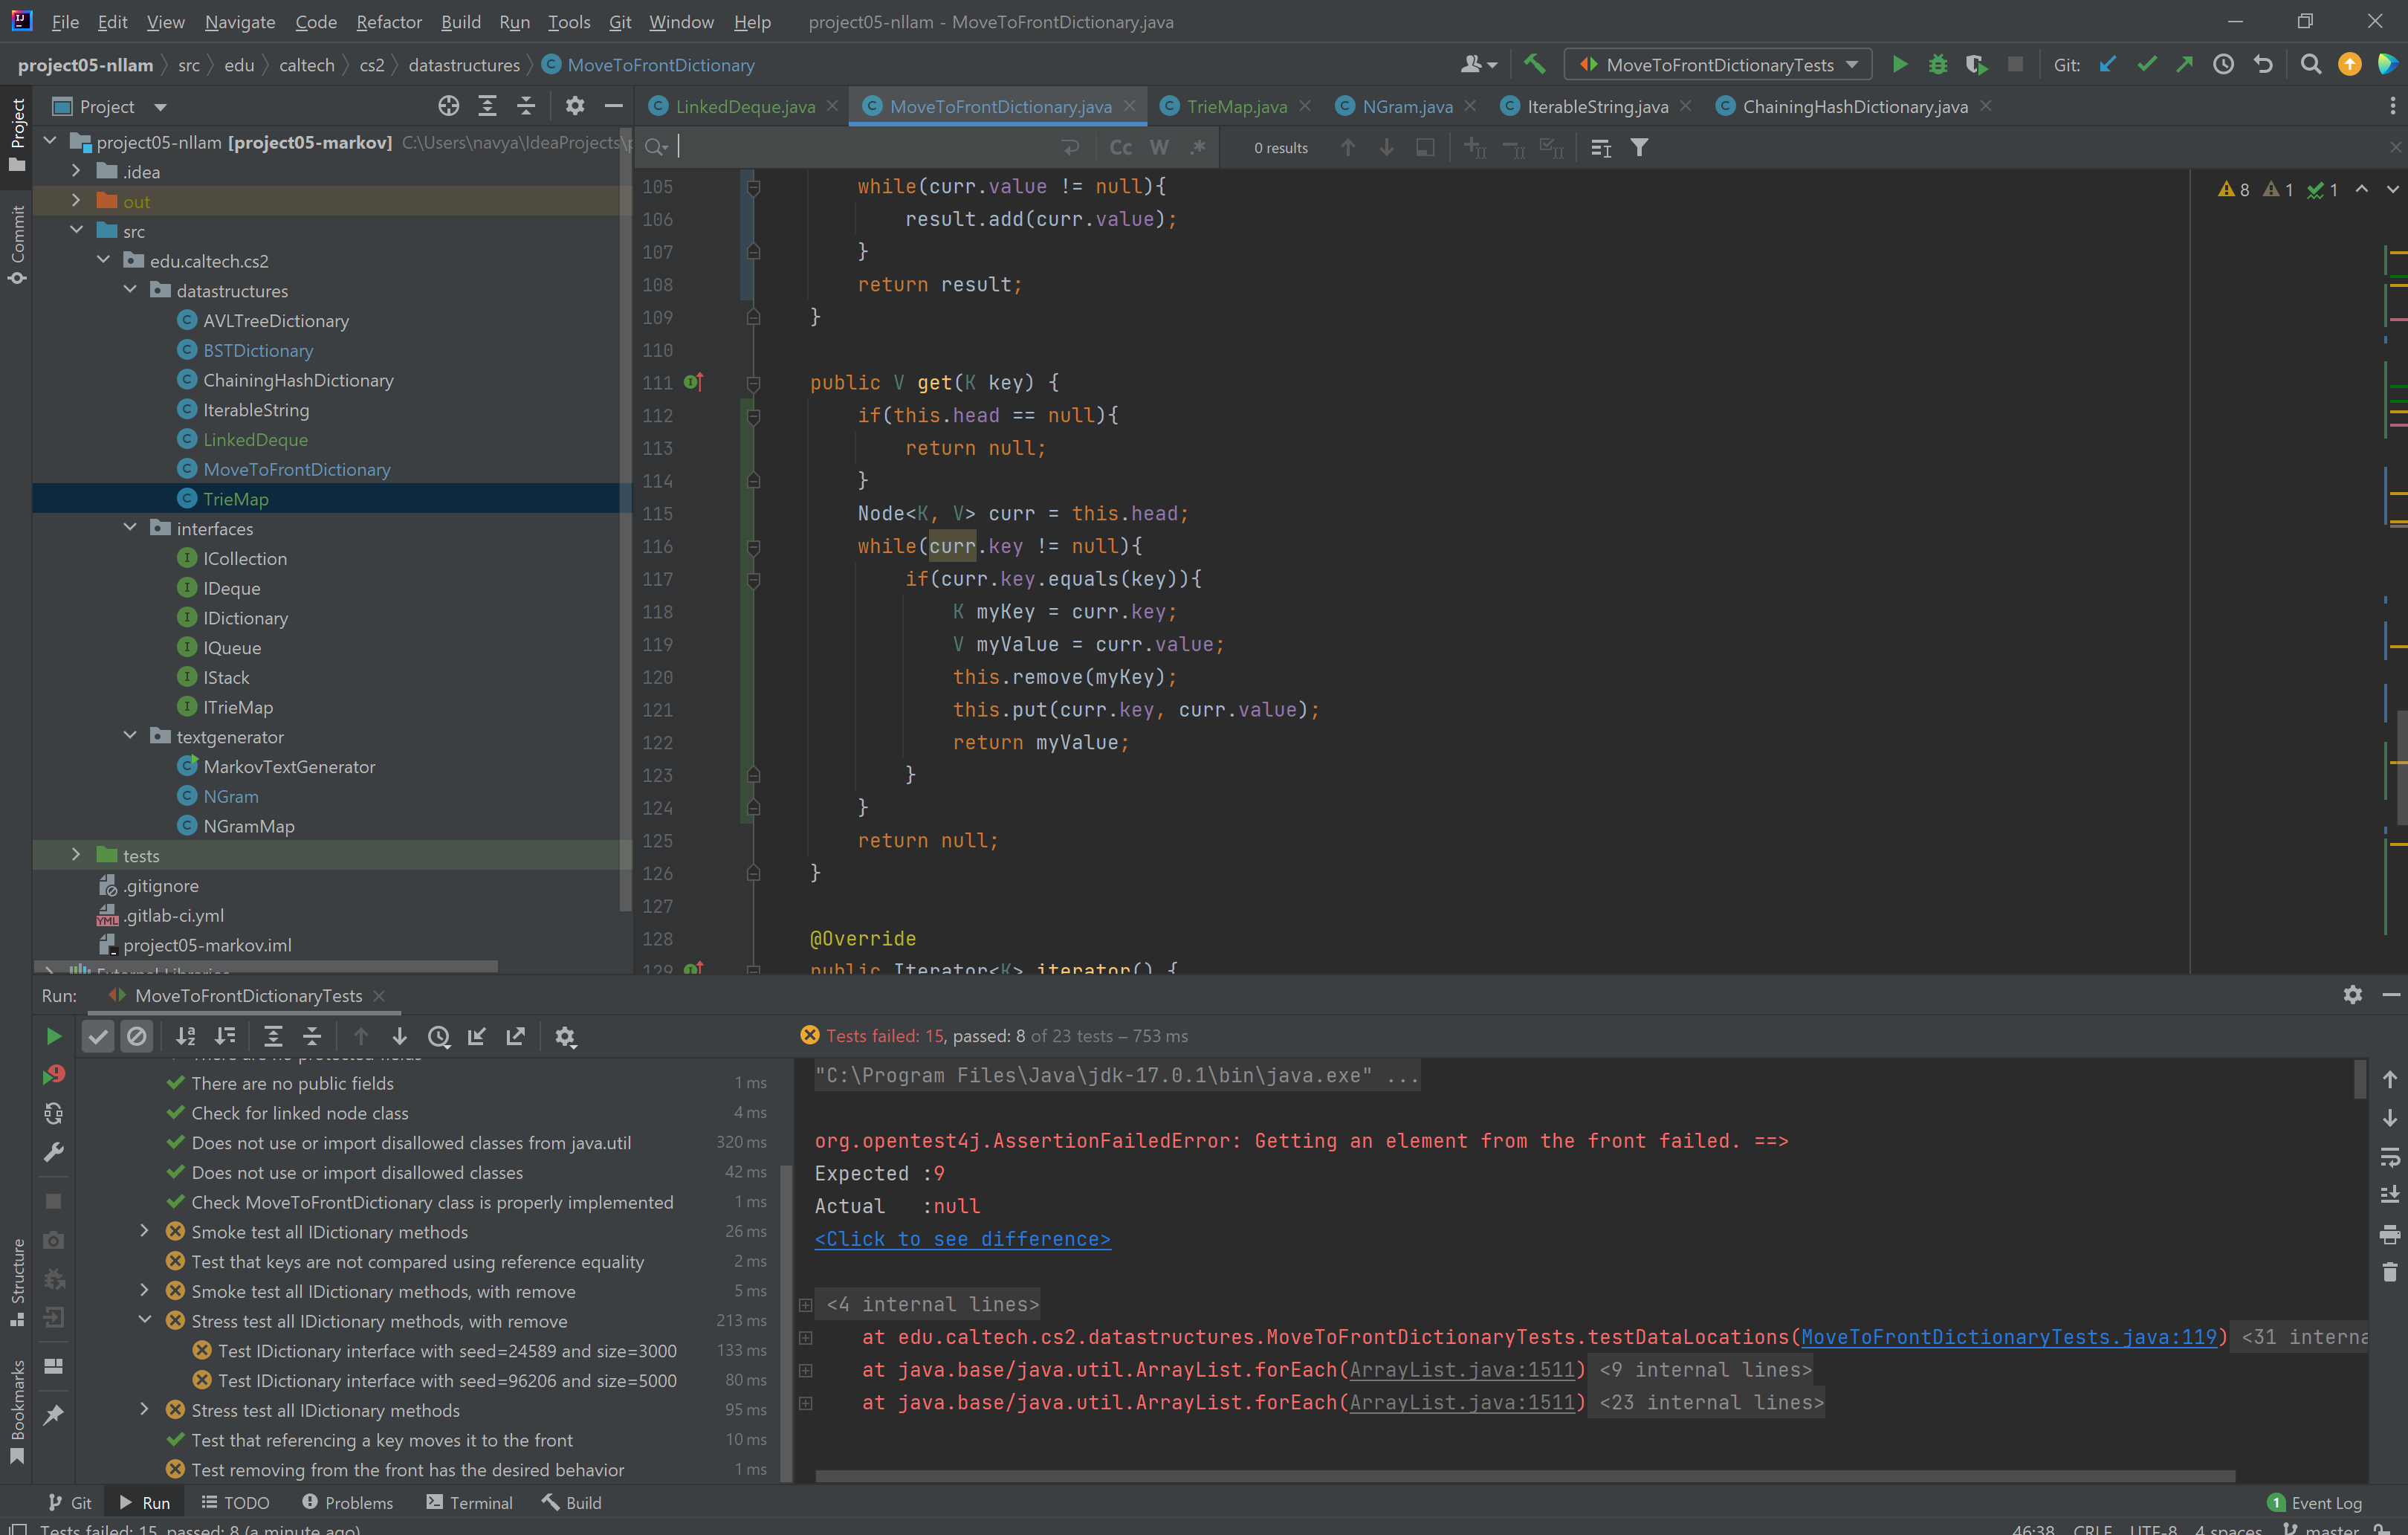
Task: Click the search text input field
Action: (860, 148)
